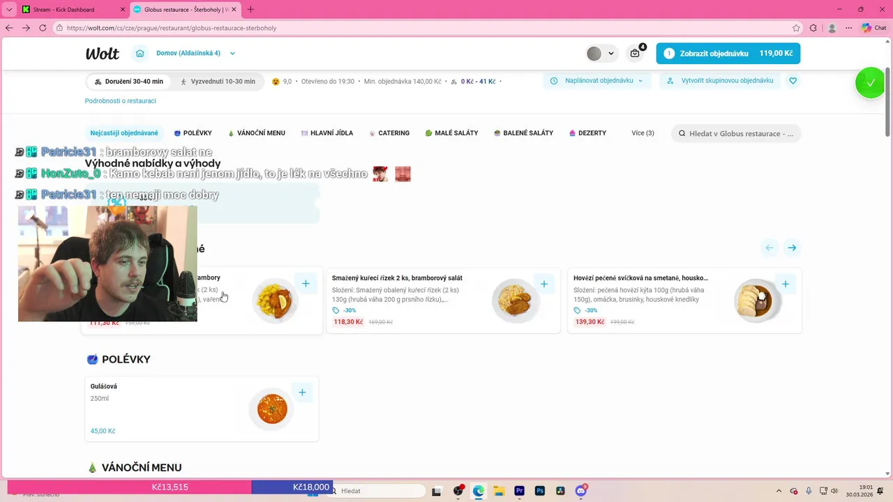Click the carousel next arrow
The width and height of the screenshot is (893, 502).
click(x=792, y=248)
